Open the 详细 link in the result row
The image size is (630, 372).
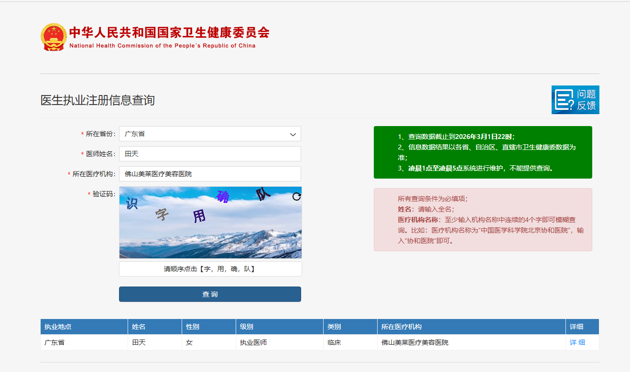click(577, 342)
